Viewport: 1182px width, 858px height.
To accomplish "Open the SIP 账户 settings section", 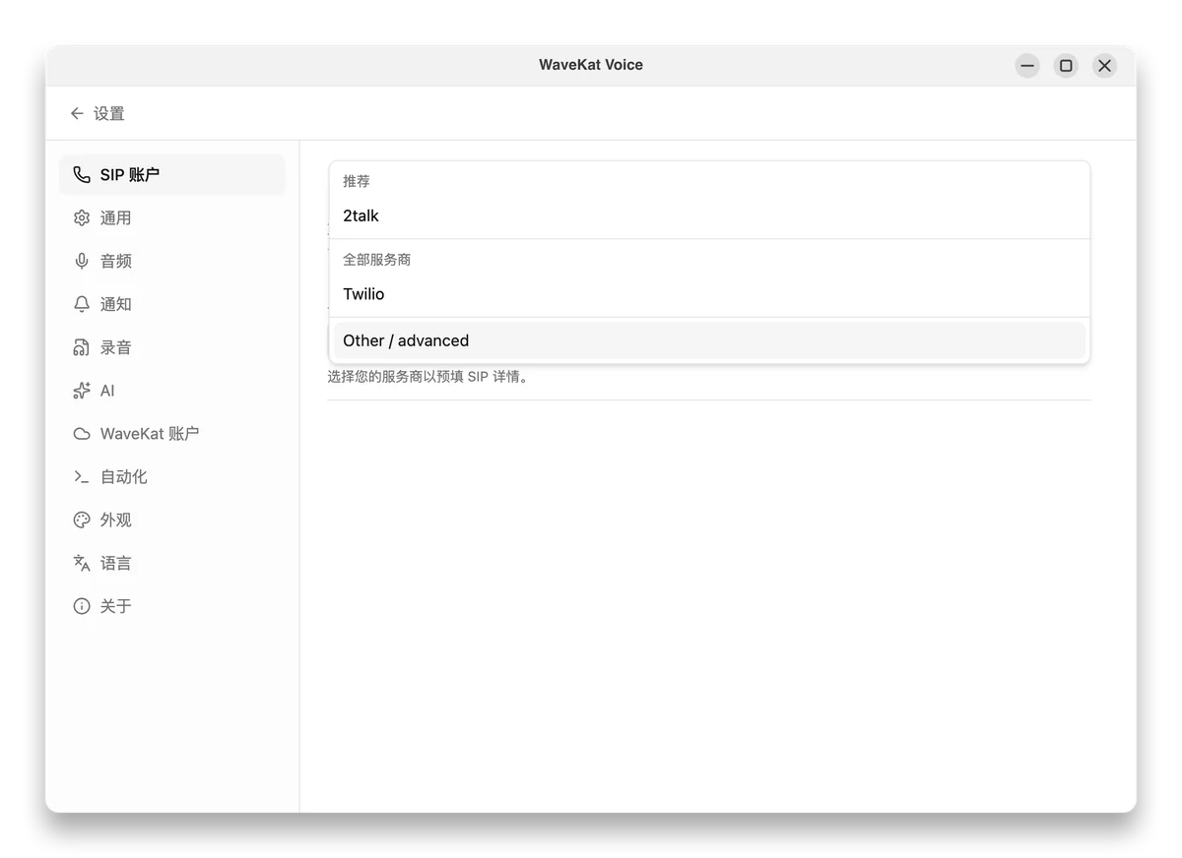I will [172, 175].
